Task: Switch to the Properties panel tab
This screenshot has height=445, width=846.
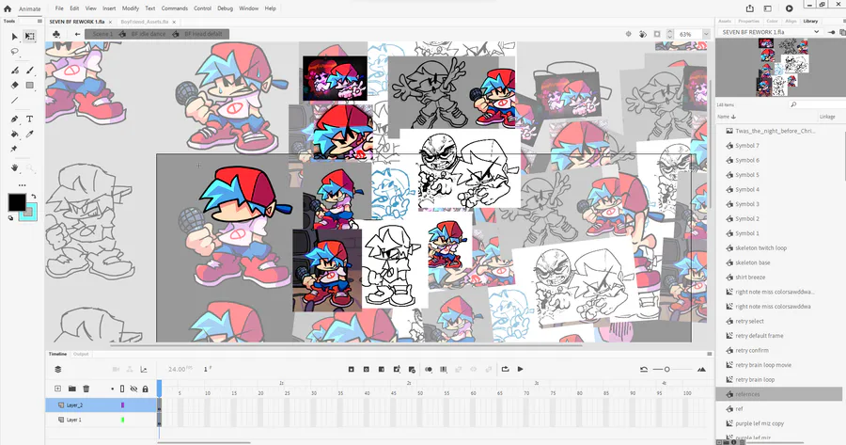Action: point(748,21)
